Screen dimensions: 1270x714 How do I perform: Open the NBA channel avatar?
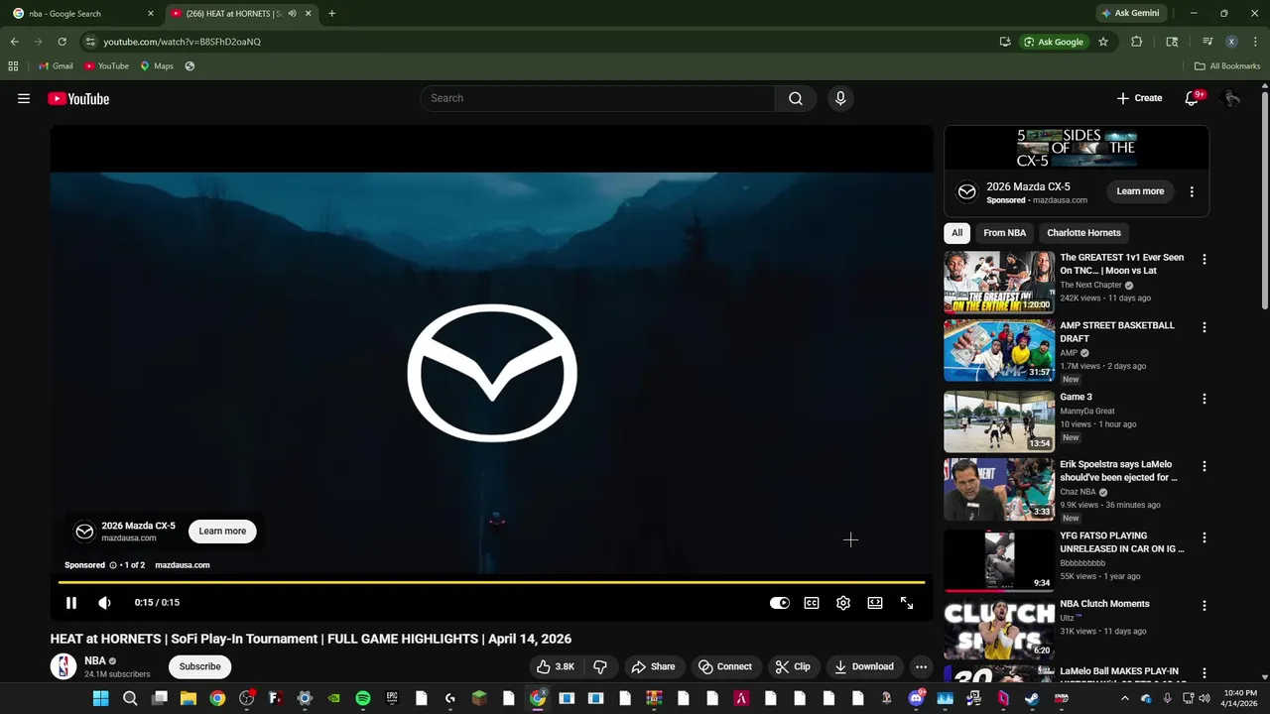[63, 666]
